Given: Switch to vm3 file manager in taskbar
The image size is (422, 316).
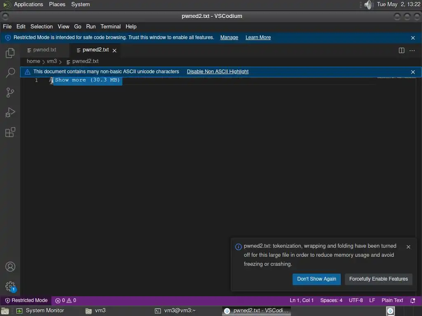Looking at the screenshot, I should [x=96, y=311].
